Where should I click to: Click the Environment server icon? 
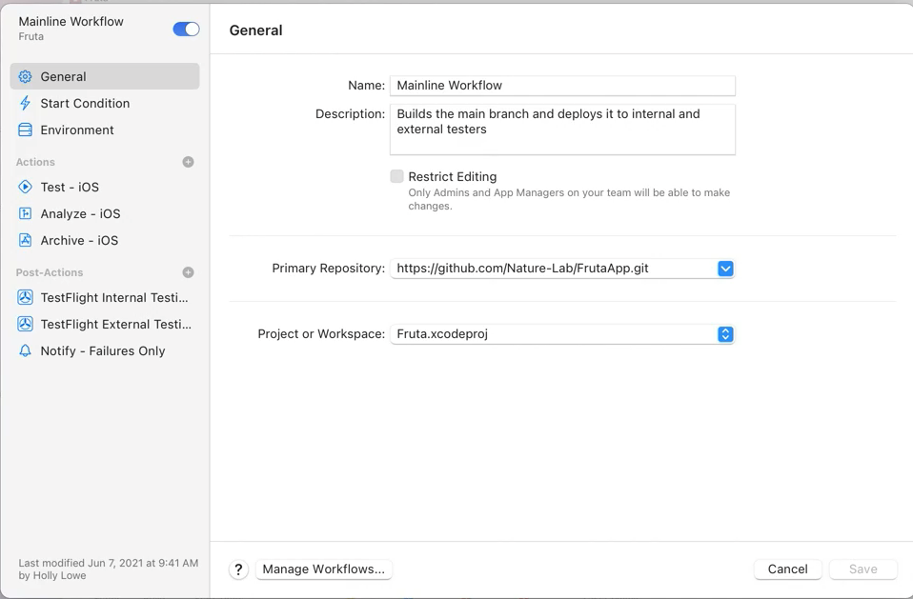click(25, 130)
